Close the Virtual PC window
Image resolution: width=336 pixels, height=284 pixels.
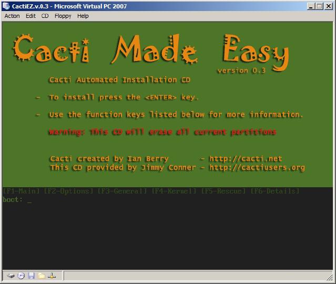[329, 6]
